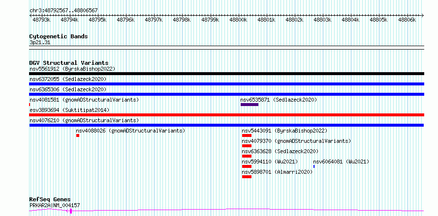Open nsv4076210 gnomAD variant label
Viewport: 438px width, 216px height.
(x=84, y=120)
